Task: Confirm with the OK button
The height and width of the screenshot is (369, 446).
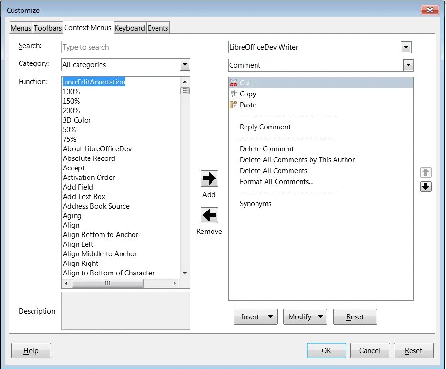Action: pyautogui.click(x=326, y=350)
